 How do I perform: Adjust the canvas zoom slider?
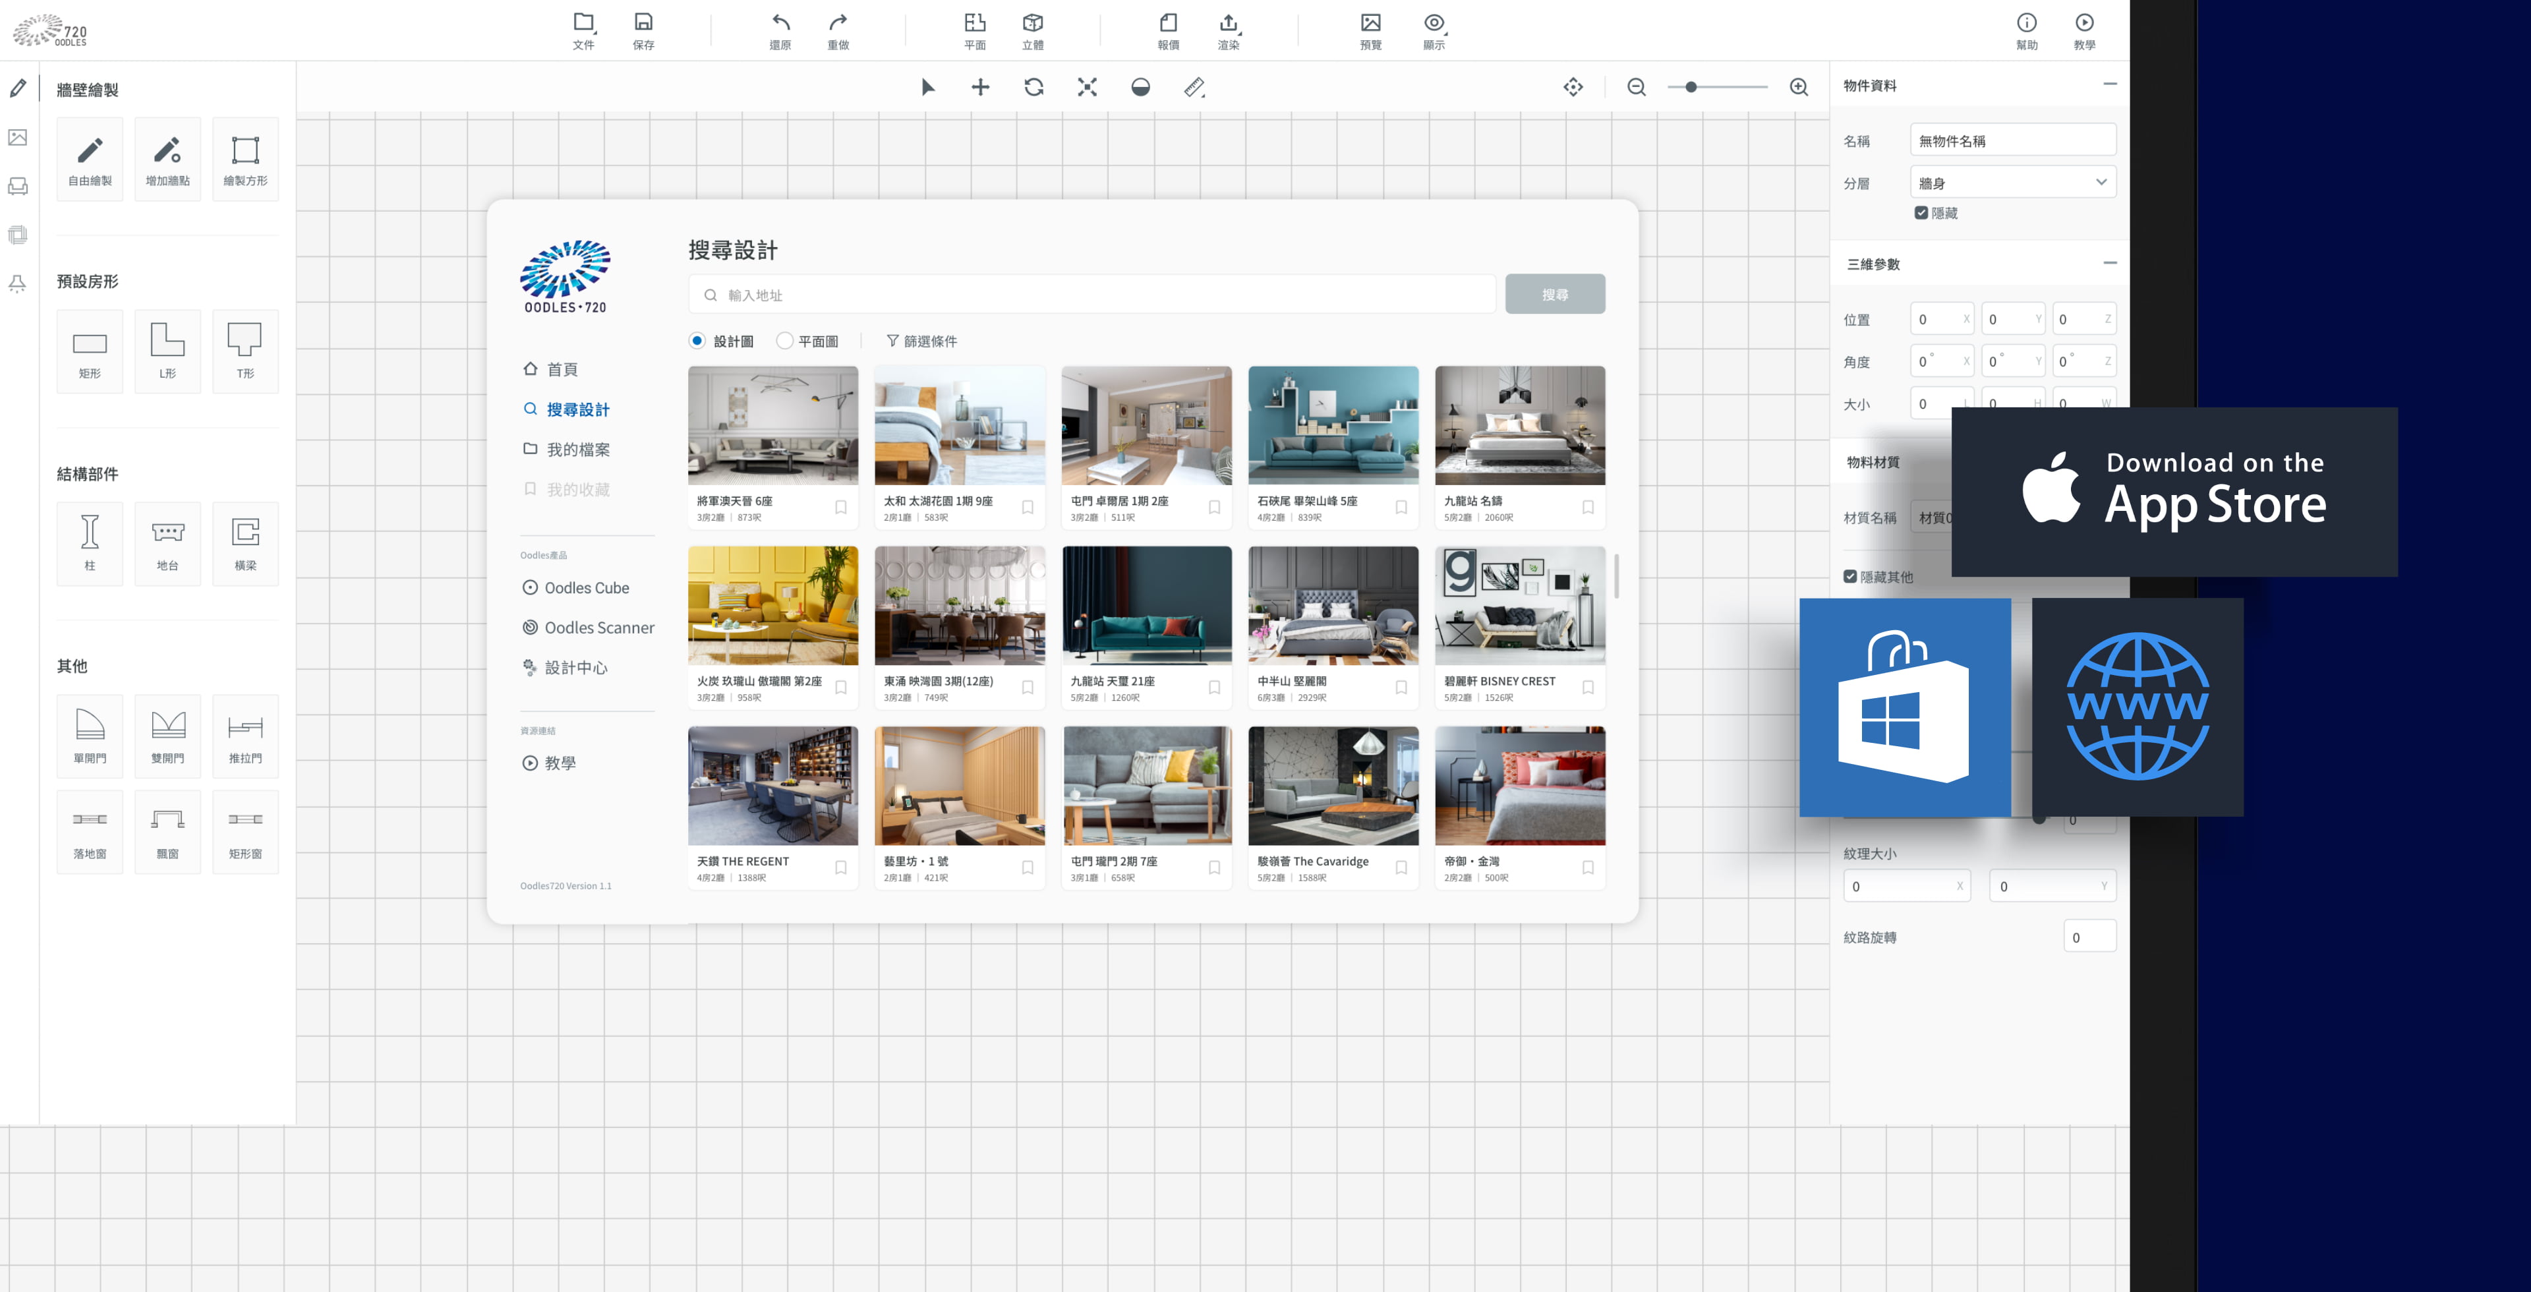(1718, 88)
